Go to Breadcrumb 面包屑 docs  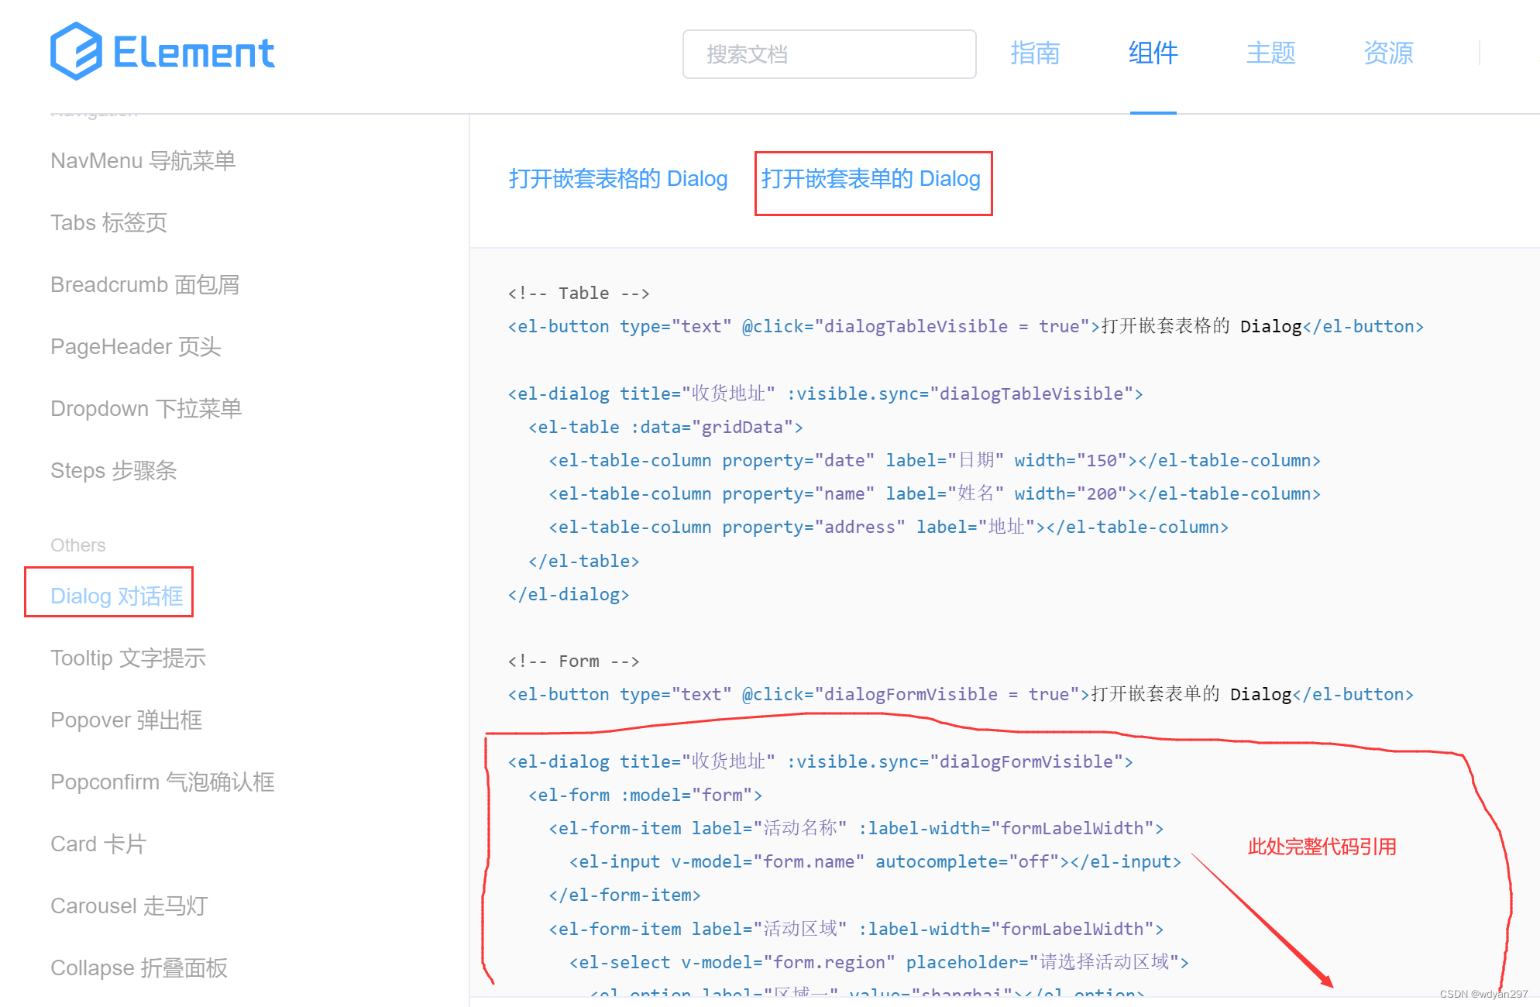(x=145, y=284)
